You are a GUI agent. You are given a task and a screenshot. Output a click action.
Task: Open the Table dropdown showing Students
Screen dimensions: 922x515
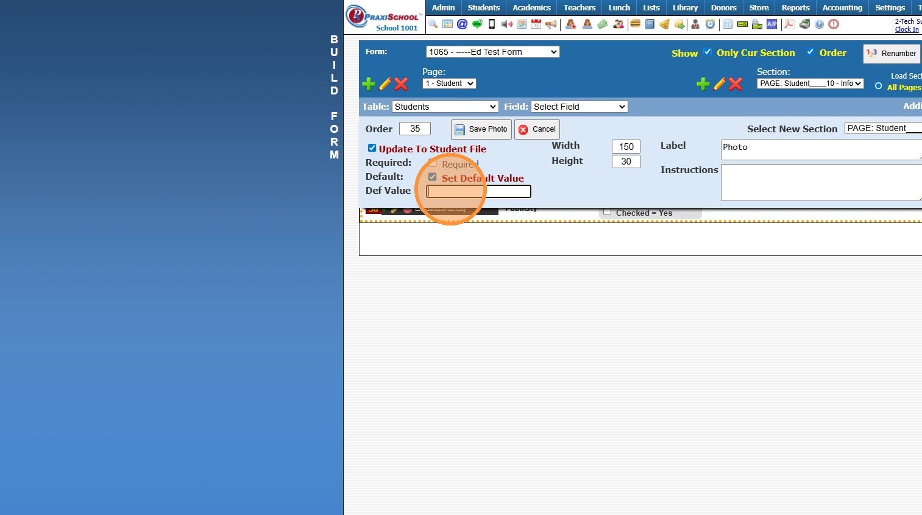(445, 107)
